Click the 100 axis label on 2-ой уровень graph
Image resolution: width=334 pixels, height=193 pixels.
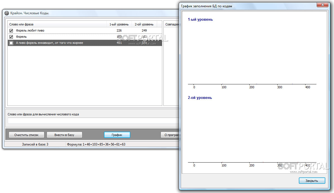[224, 165]
